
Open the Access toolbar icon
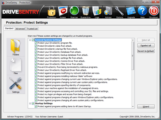63,12
